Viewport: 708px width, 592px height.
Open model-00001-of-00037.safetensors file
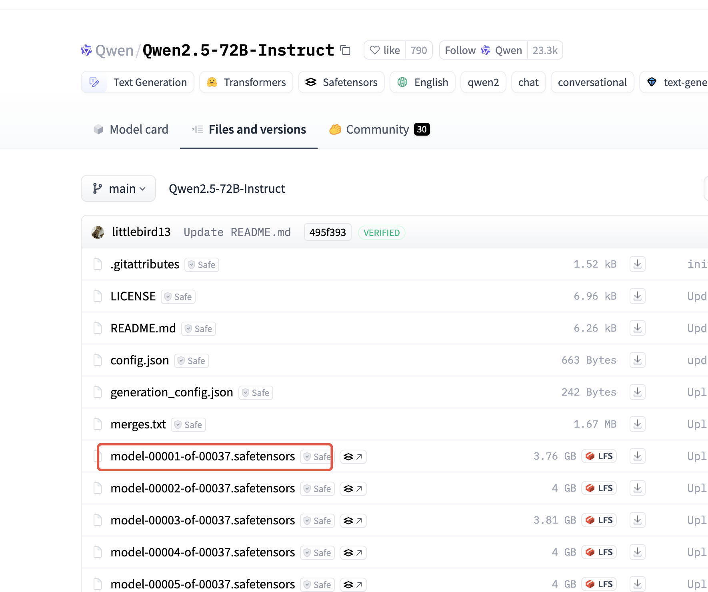(x=203, y=456)
